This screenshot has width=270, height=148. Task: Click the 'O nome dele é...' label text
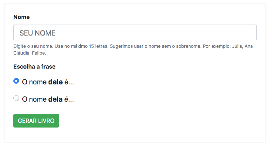48,82
